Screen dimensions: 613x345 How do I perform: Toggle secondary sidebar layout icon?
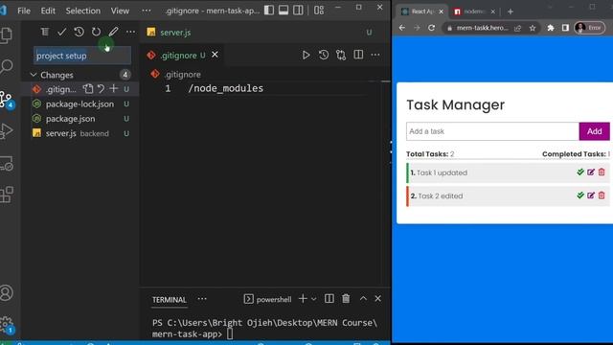coord(298,11)
